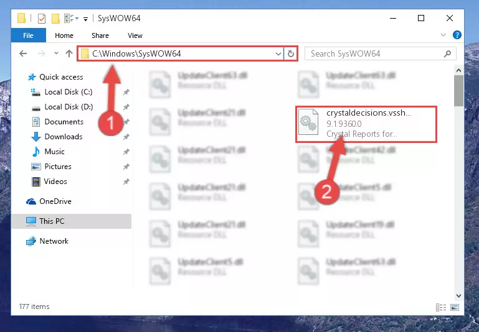Open Pictures in the sidebar

coord(58,167)
